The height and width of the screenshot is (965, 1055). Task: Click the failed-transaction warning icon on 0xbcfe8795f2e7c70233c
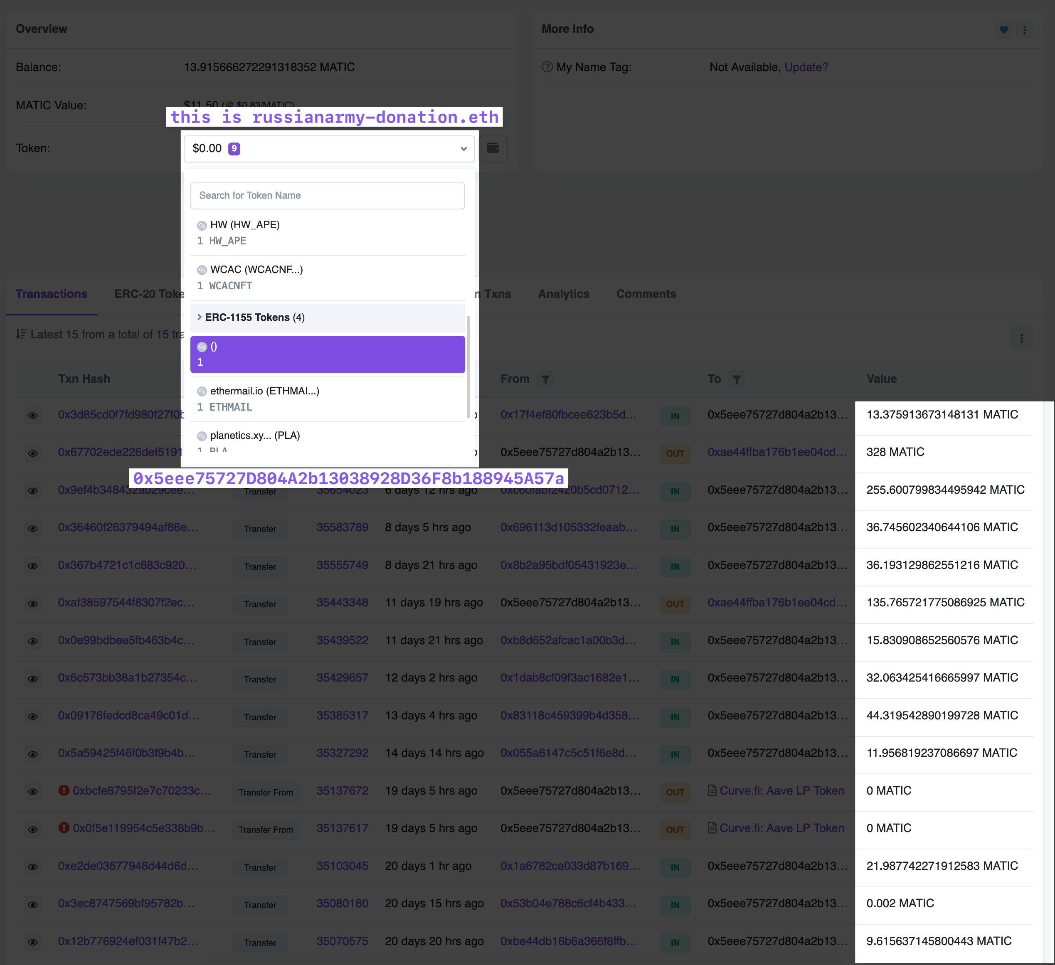click(64, 790)
